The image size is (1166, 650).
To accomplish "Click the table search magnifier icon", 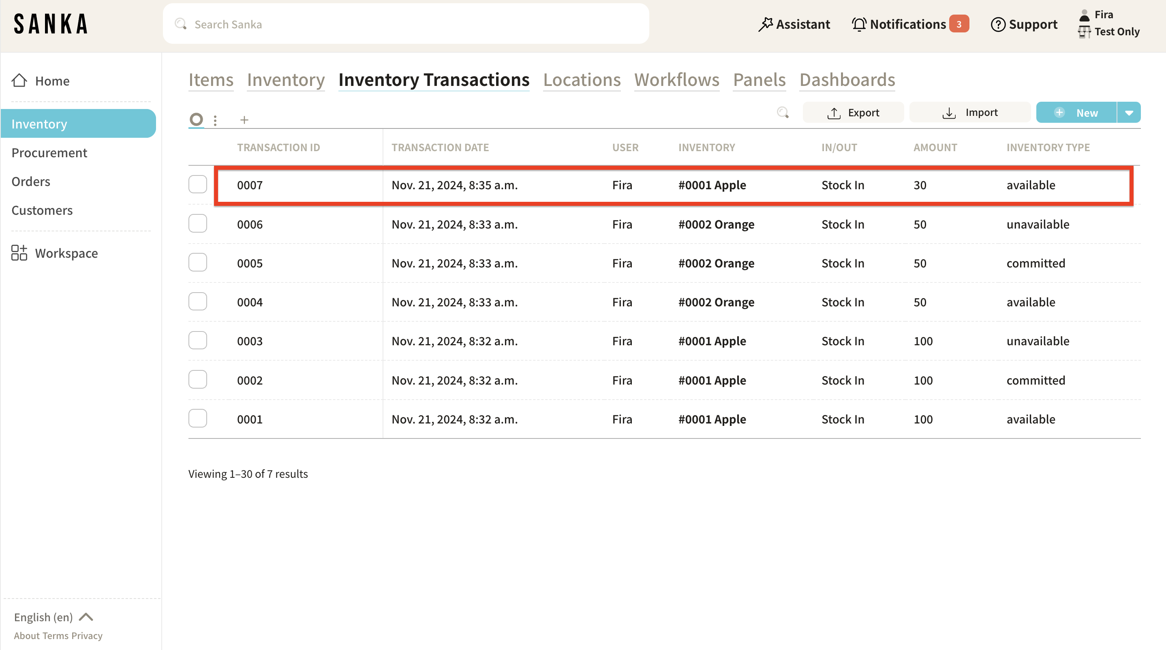I will pos(783,112).
